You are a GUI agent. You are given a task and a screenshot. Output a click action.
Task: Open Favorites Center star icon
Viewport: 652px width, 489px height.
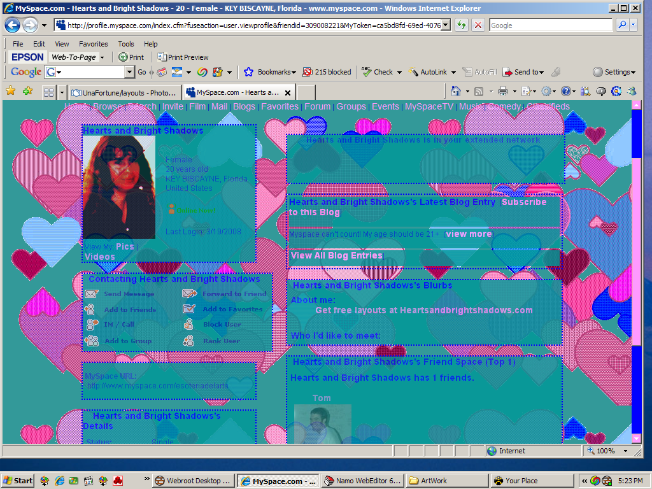(x=11, y=90)
